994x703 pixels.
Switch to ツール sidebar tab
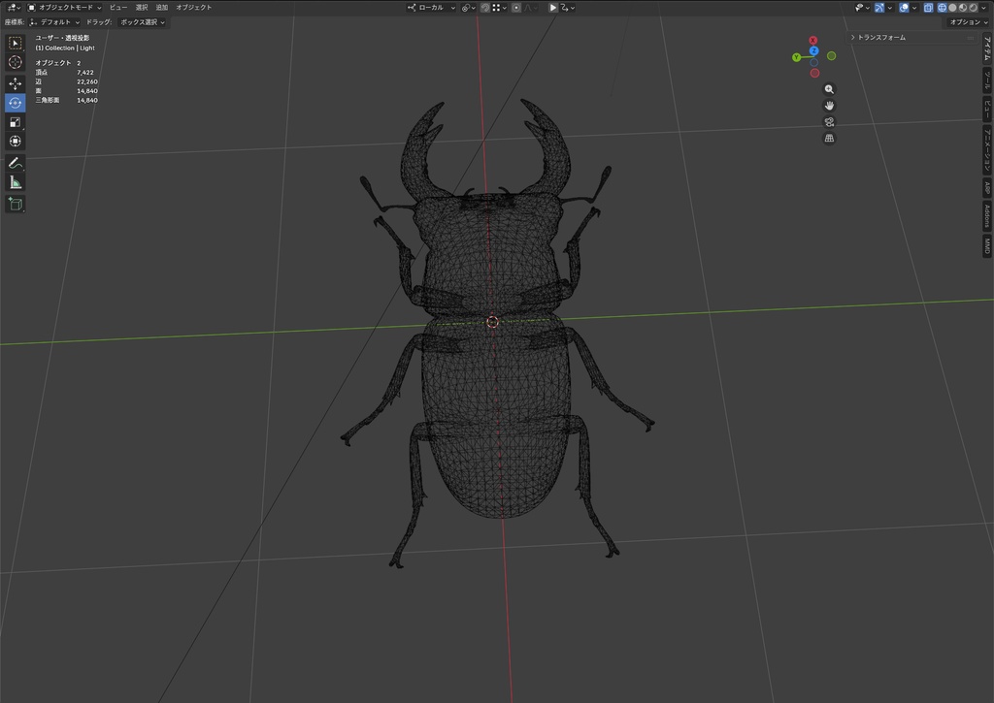(x=987, y=80)
